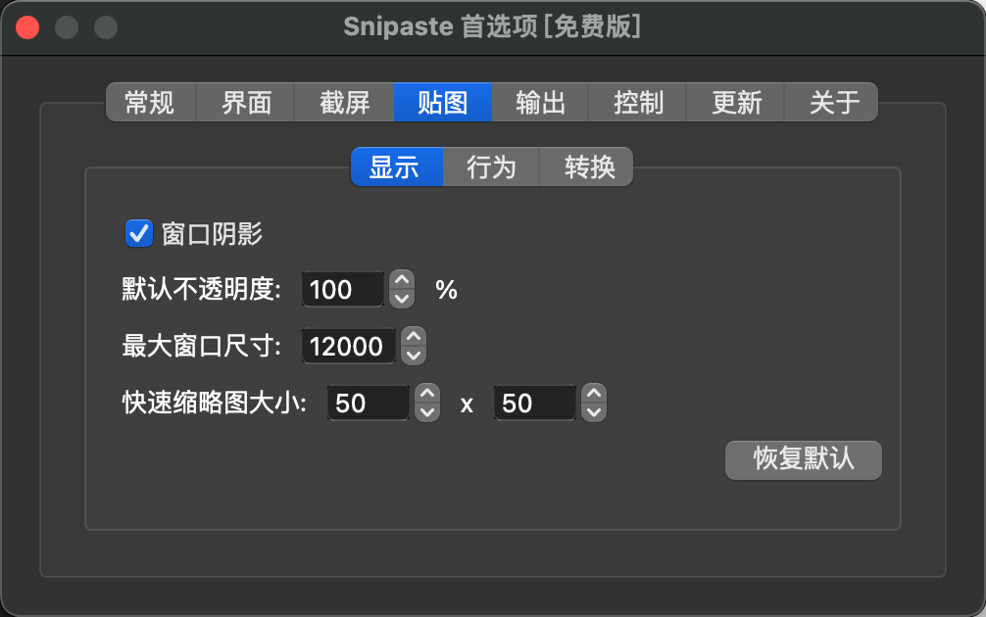986x617 pixels.
Task: Click the 恢复默认 button
Action: coord(804,459)
